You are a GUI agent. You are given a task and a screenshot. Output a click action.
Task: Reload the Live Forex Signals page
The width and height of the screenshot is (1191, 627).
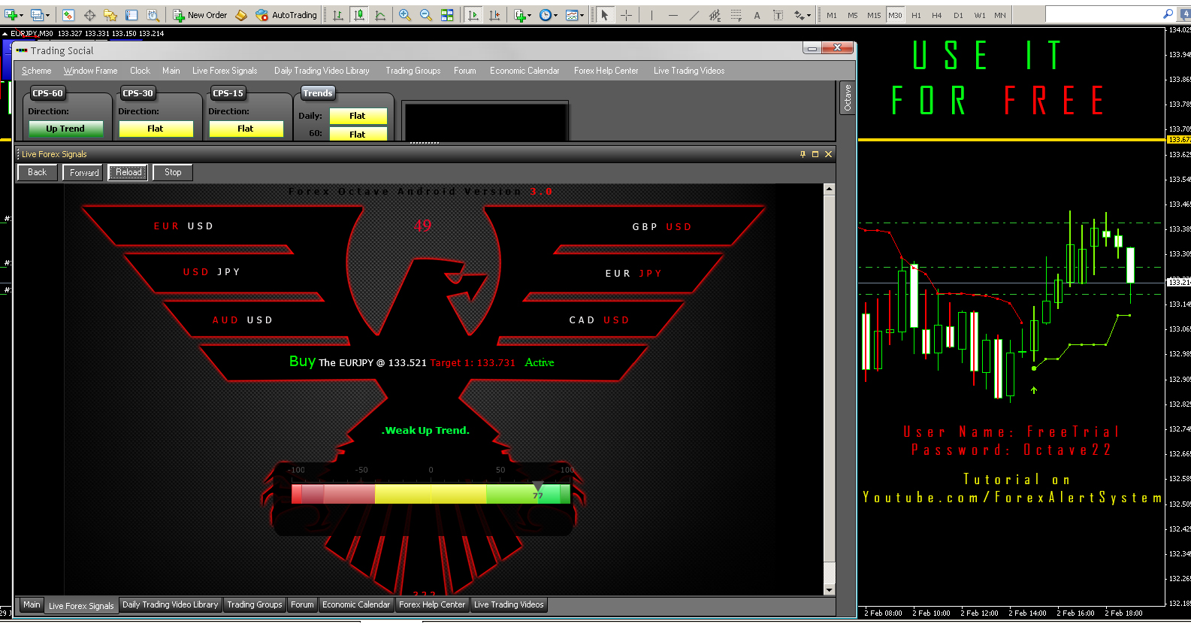[128, 172]
